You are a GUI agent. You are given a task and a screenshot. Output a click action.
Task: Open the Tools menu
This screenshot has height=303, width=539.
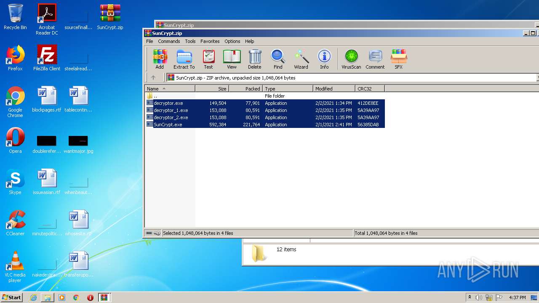190,41
